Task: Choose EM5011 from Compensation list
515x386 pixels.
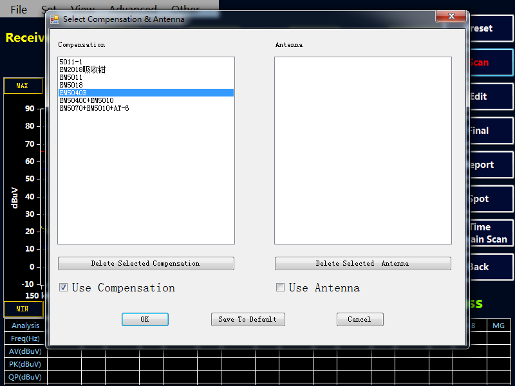Action: coord(71,77)
